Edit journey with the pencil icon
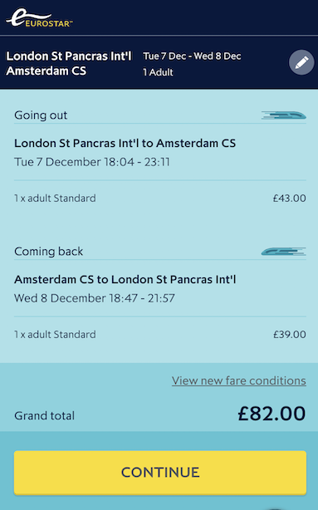 click(x=301, y=62)
